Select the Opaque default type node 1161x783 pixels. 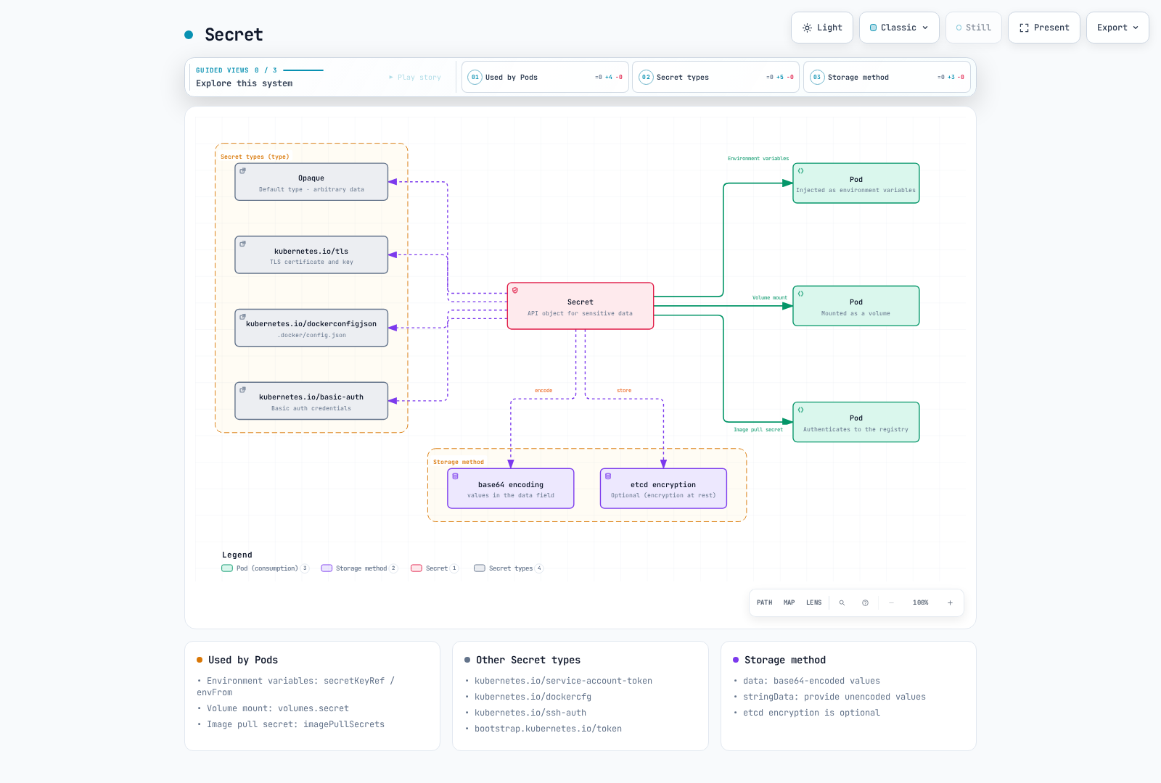coord(311,182)
